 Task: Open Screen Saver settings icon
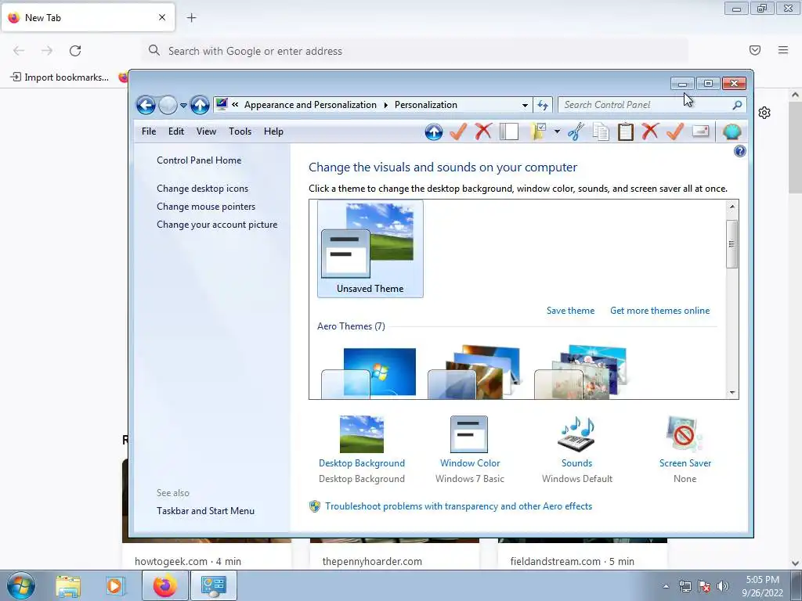point(685,434)
